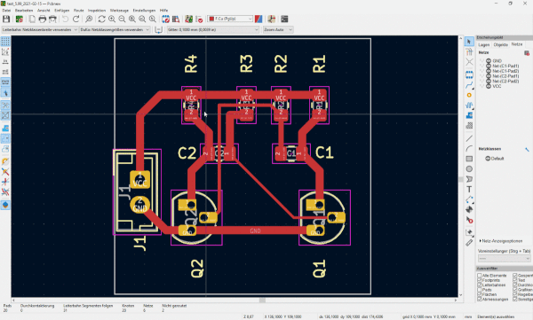Select the Default net class entry

pyautogui.click(x=495, y=159)
